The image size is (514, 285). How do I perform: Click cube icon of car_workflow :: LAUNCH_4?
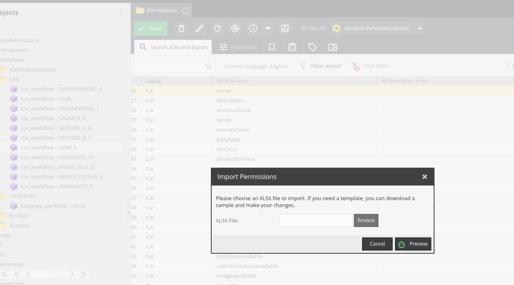pos(14,118)
